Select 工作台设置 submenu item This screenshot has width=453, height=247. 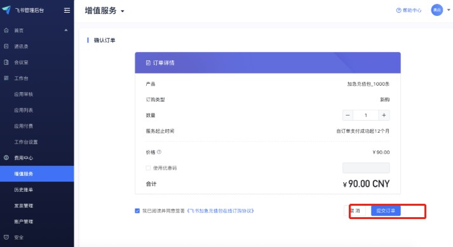pyautogui.click(x=25, y=142)
